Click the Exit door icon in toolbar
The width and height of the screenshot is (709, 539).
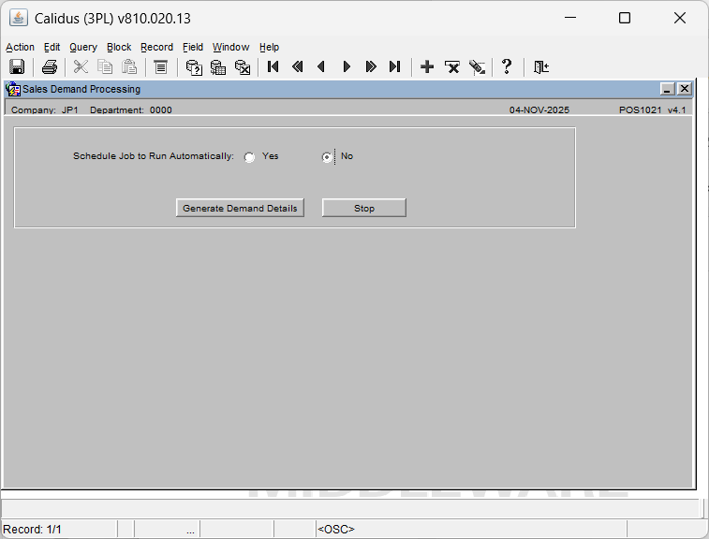(540, 66)
